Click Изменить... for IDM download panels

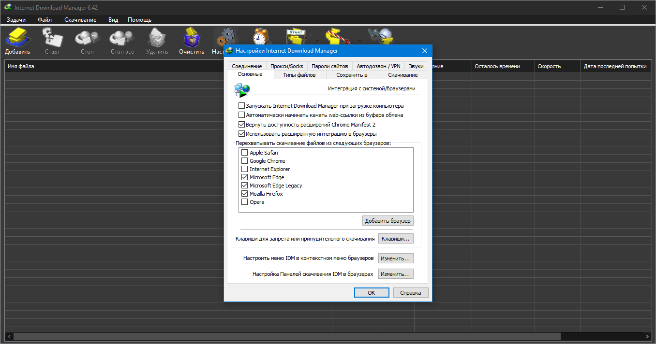pos(396,274)
